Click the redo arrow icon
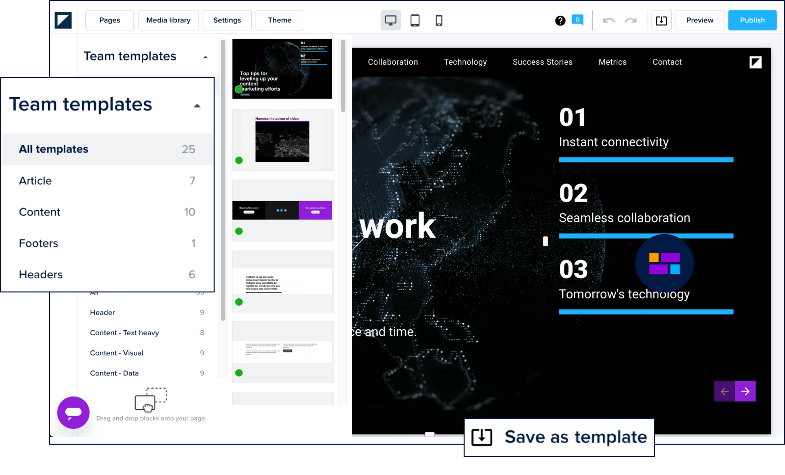The height and width of the screenshot is (475, 785). (630, 21)
